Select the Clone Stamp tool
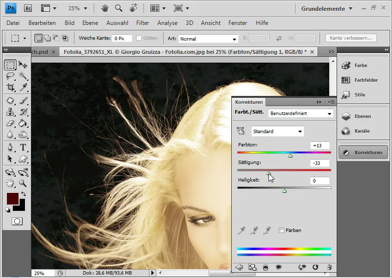 click(10, 112)
